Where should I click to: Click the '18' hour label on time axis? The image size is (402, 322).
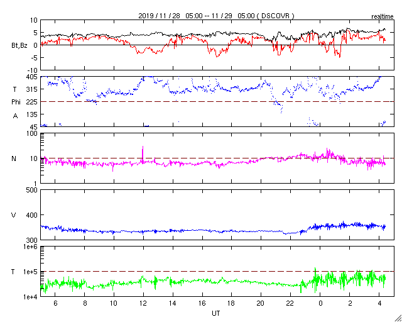point(232,303)
